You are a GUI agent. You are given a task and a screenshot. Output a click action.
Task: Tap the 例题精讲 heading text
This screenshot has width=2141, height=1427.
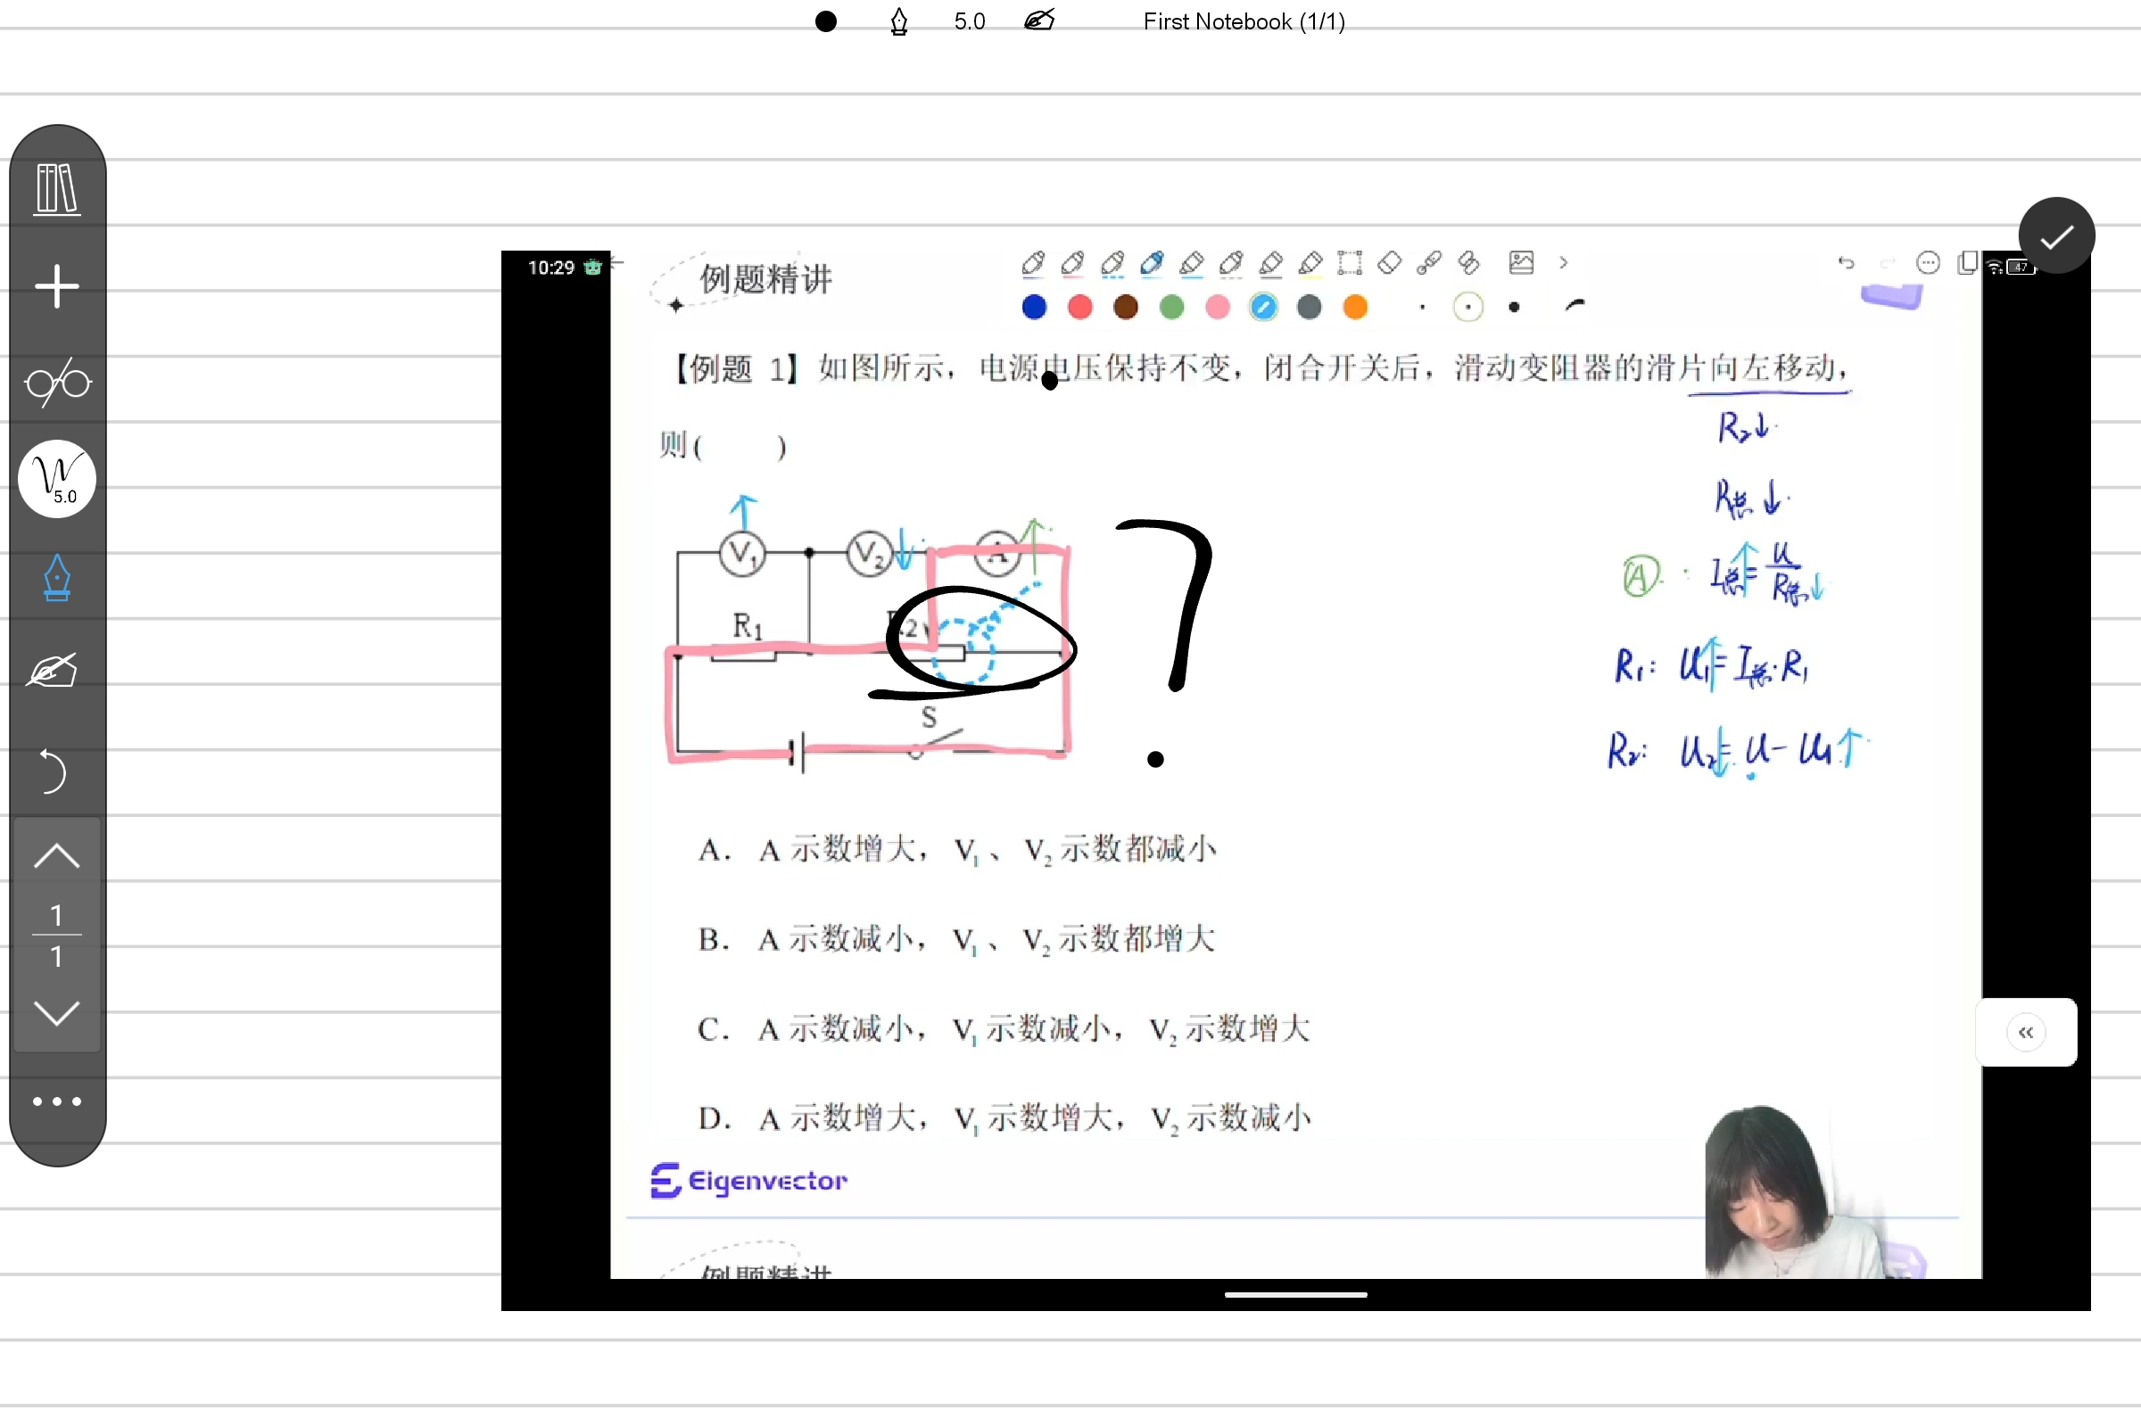765,279
